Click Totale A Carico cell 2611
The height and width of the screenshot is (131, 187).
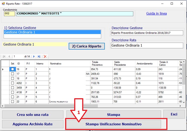[x=168, y=102]
